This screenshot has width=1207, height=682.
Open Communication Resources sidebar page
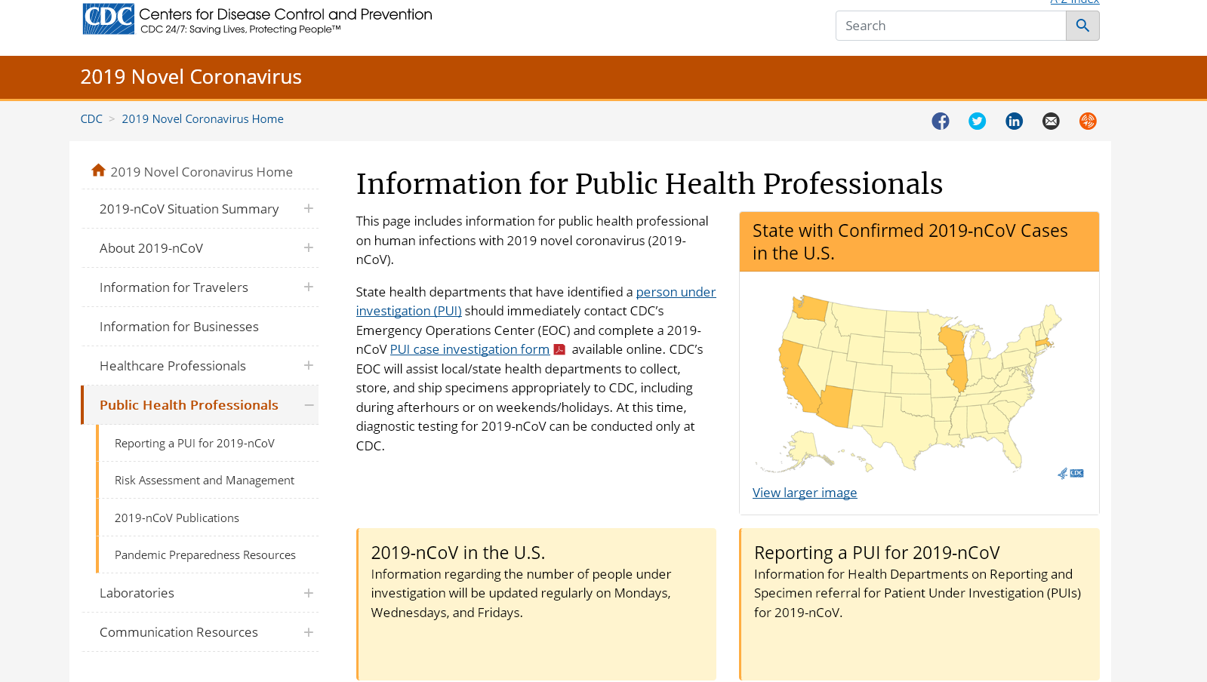(x=179, y=632)
